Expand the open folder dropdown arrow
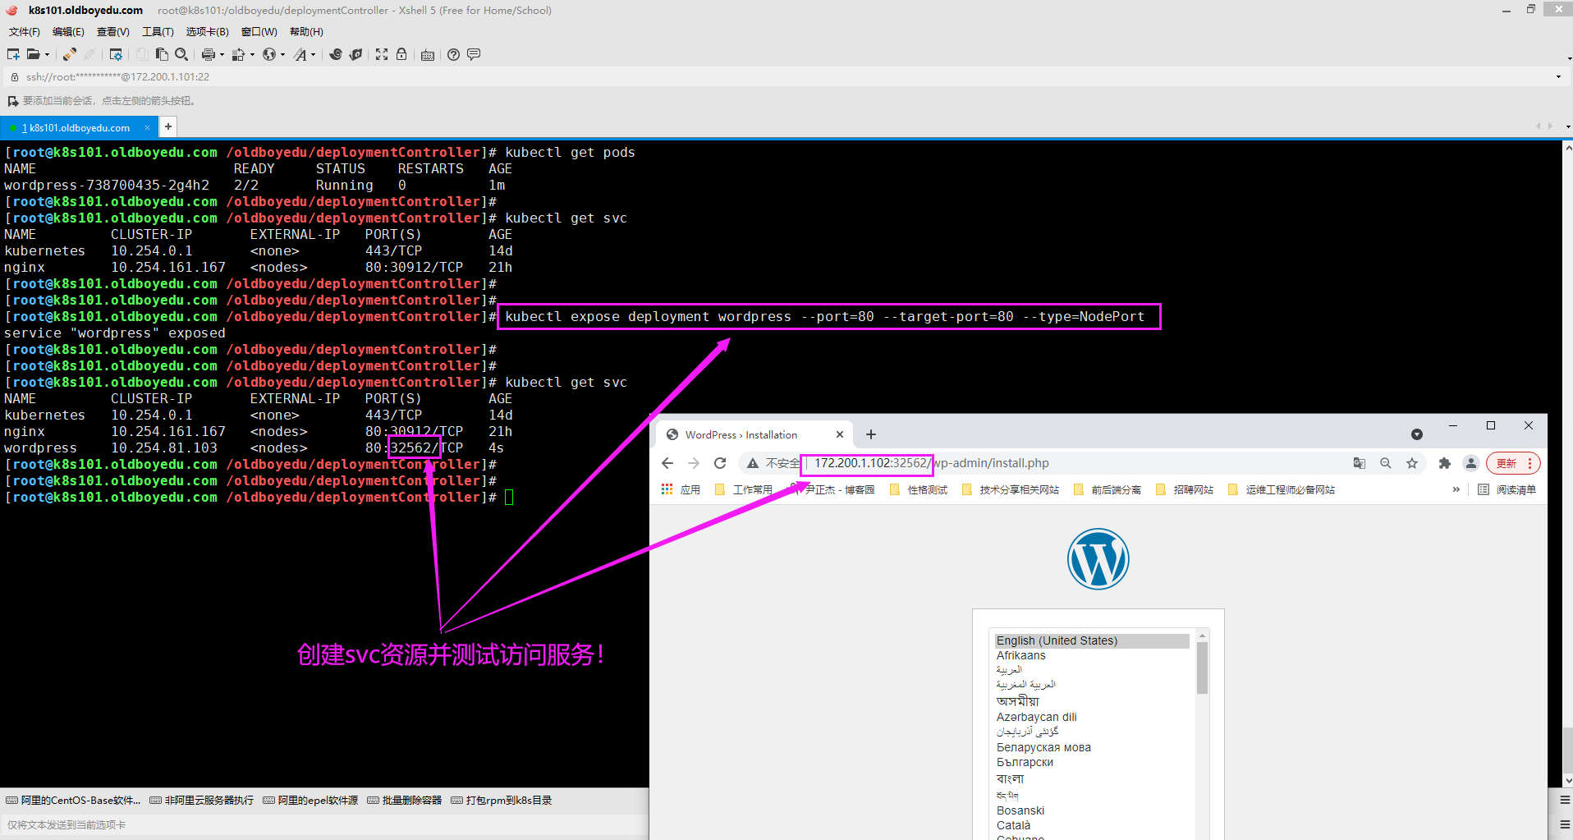Image resolution: width=1573 pixels, height=840 pixels. 48,55
